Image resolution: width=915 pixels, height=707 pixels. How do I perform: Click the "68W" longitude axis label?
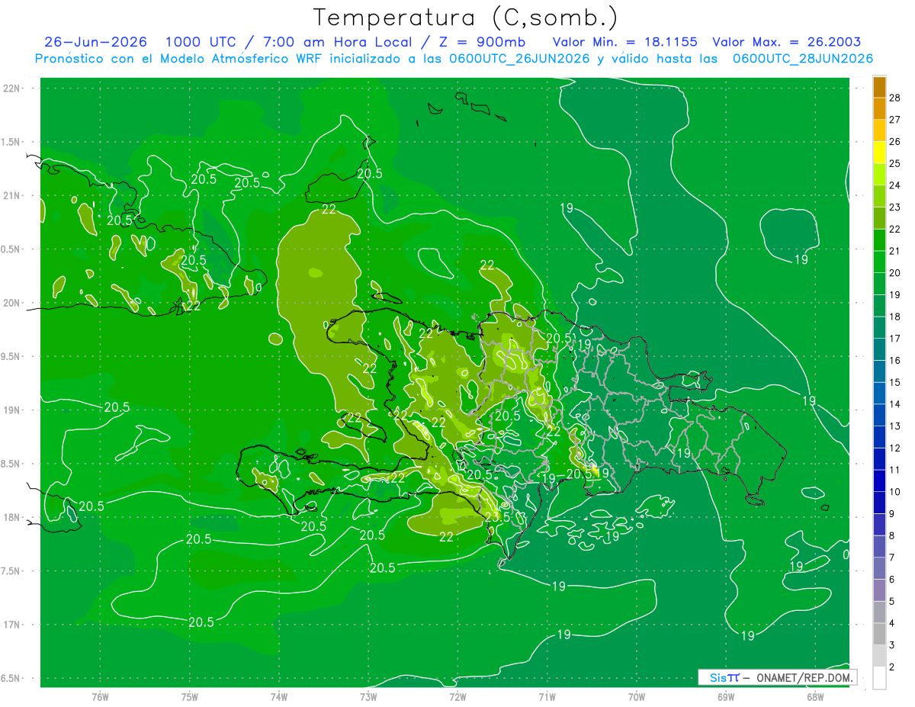[x=815, y=697]
